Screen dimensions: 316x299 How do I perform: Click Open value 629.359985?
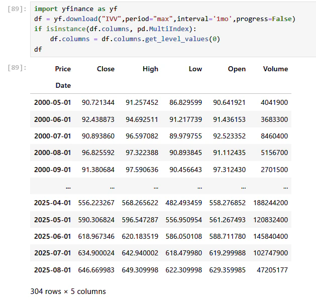coord(227,270)
